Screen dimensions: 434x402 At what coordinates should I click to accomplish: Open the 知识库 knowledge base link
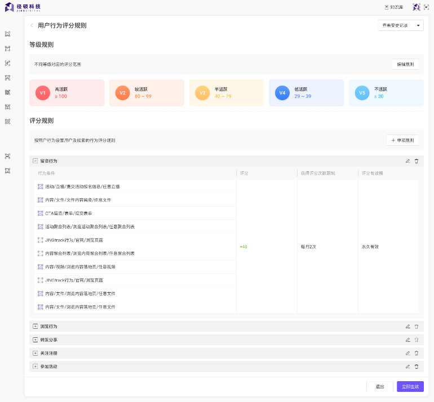point(393,7)
